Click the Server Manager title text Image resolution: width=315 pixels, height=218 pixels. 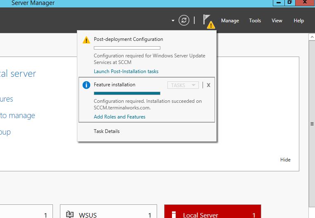pyautogui.click(x=33, y=3)
